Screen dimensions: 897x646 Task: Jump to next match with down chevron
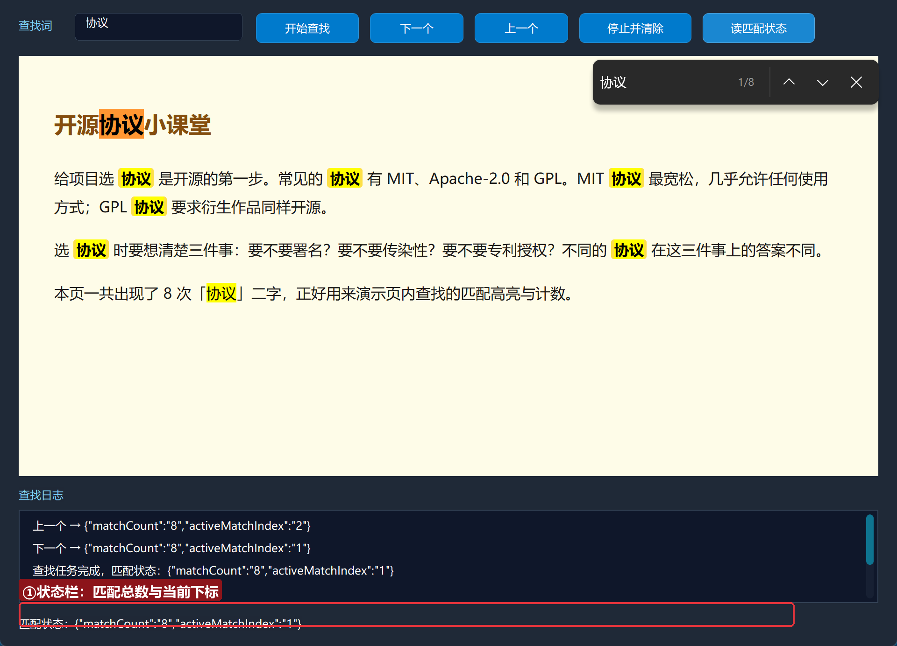pyautogui.click(x=823, y=82)
